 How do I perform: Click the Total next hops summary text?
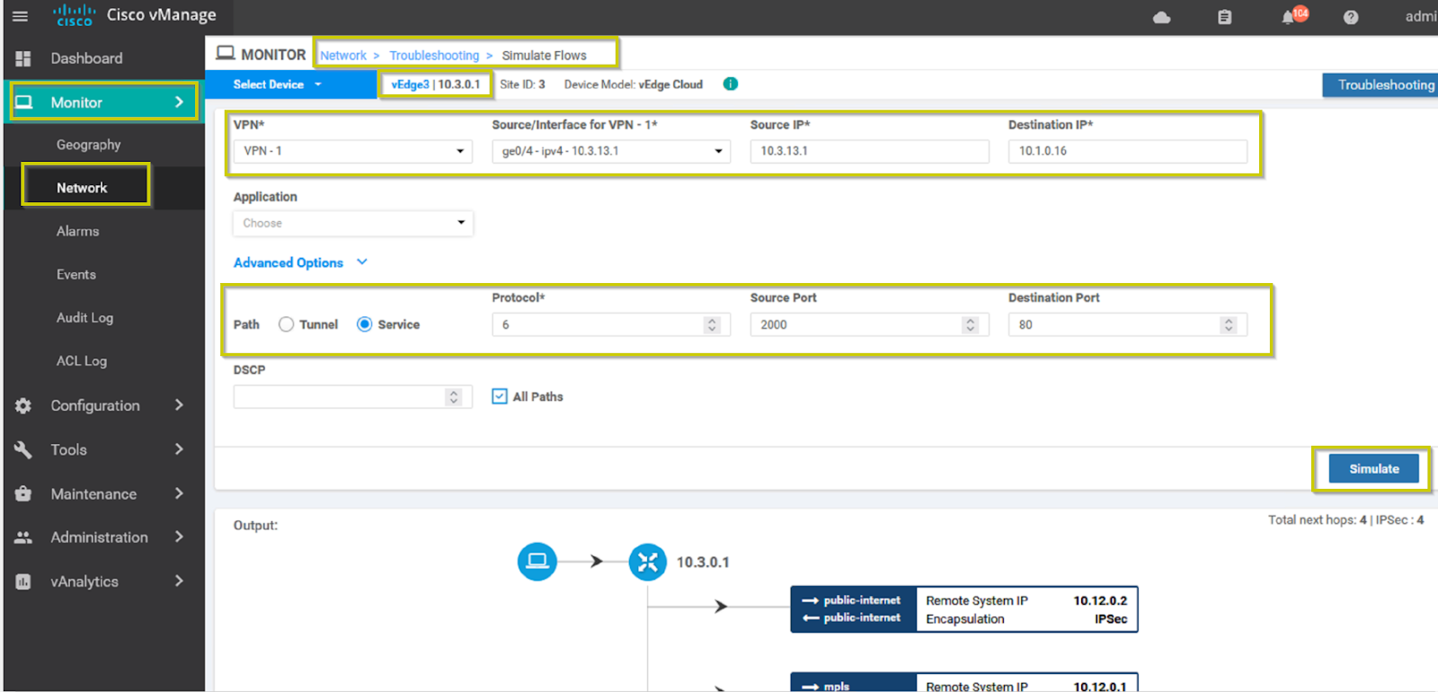tap(1345, 519)
